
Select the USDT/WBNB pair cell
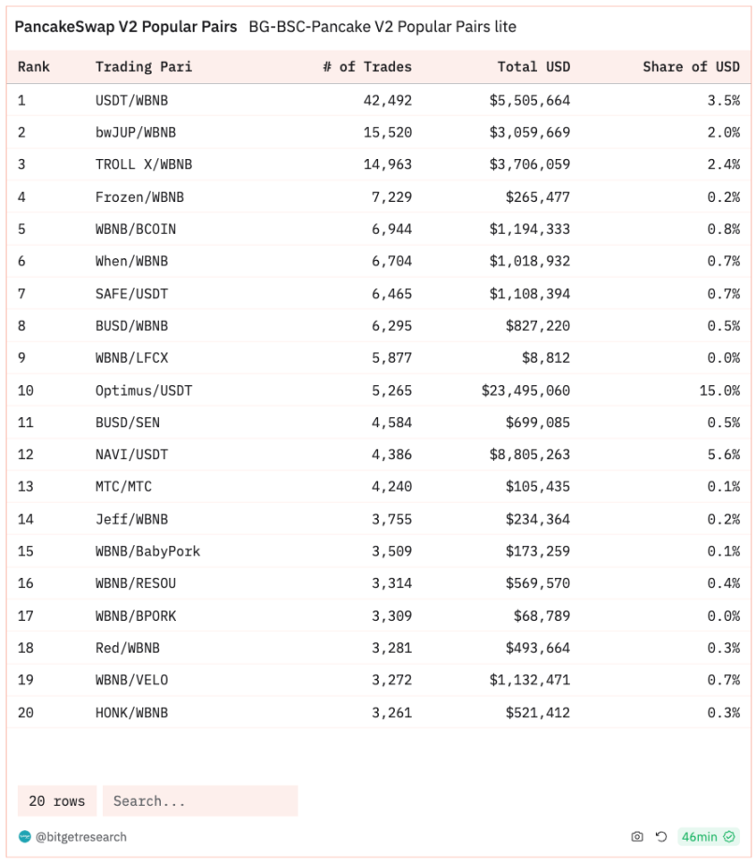pos(131,100)
